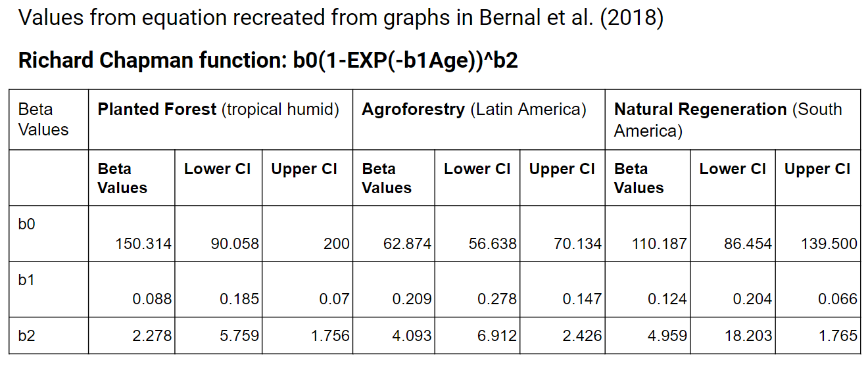
Task: Select the b1 cell with value 0.088
Action: tap(152, 300)
